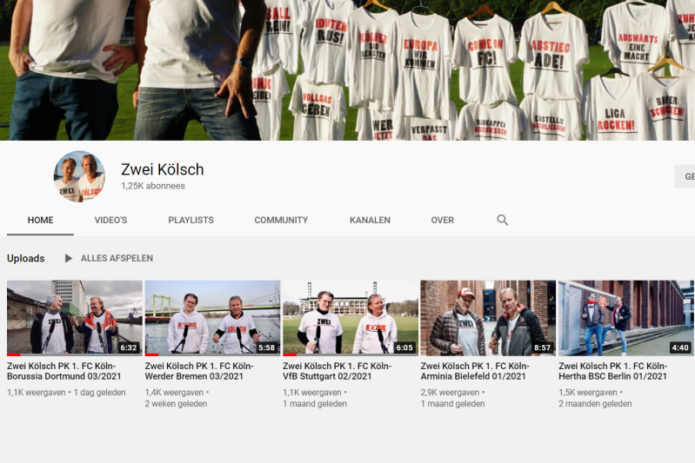Click the '1,25K abonnees' subscriber count
The width and height of the screenshot is (695, 463).
coord(153,186)
